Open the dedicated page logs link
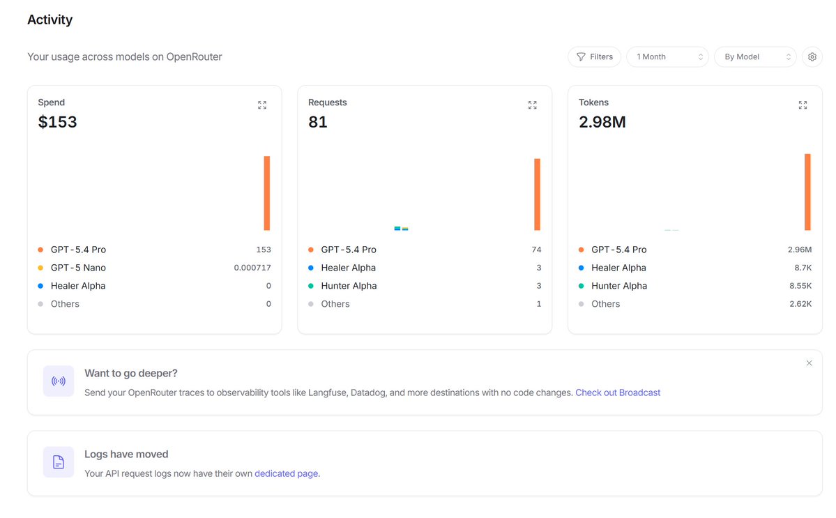 [x=287, y=474]
